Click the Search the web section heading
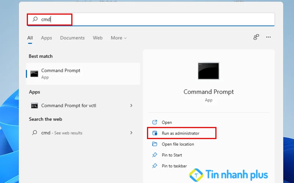Viewport: 294px width, 183px height. pos(45,119)
